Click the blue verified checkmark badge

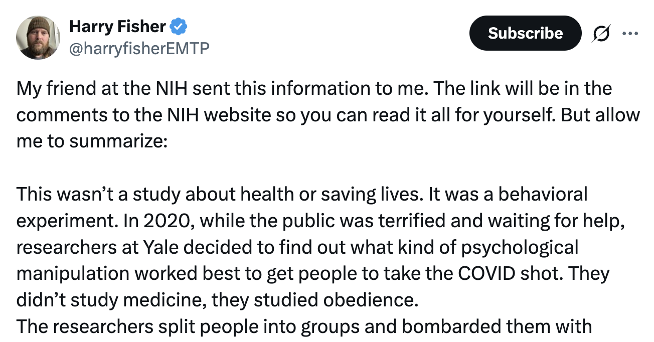[179, 26]
